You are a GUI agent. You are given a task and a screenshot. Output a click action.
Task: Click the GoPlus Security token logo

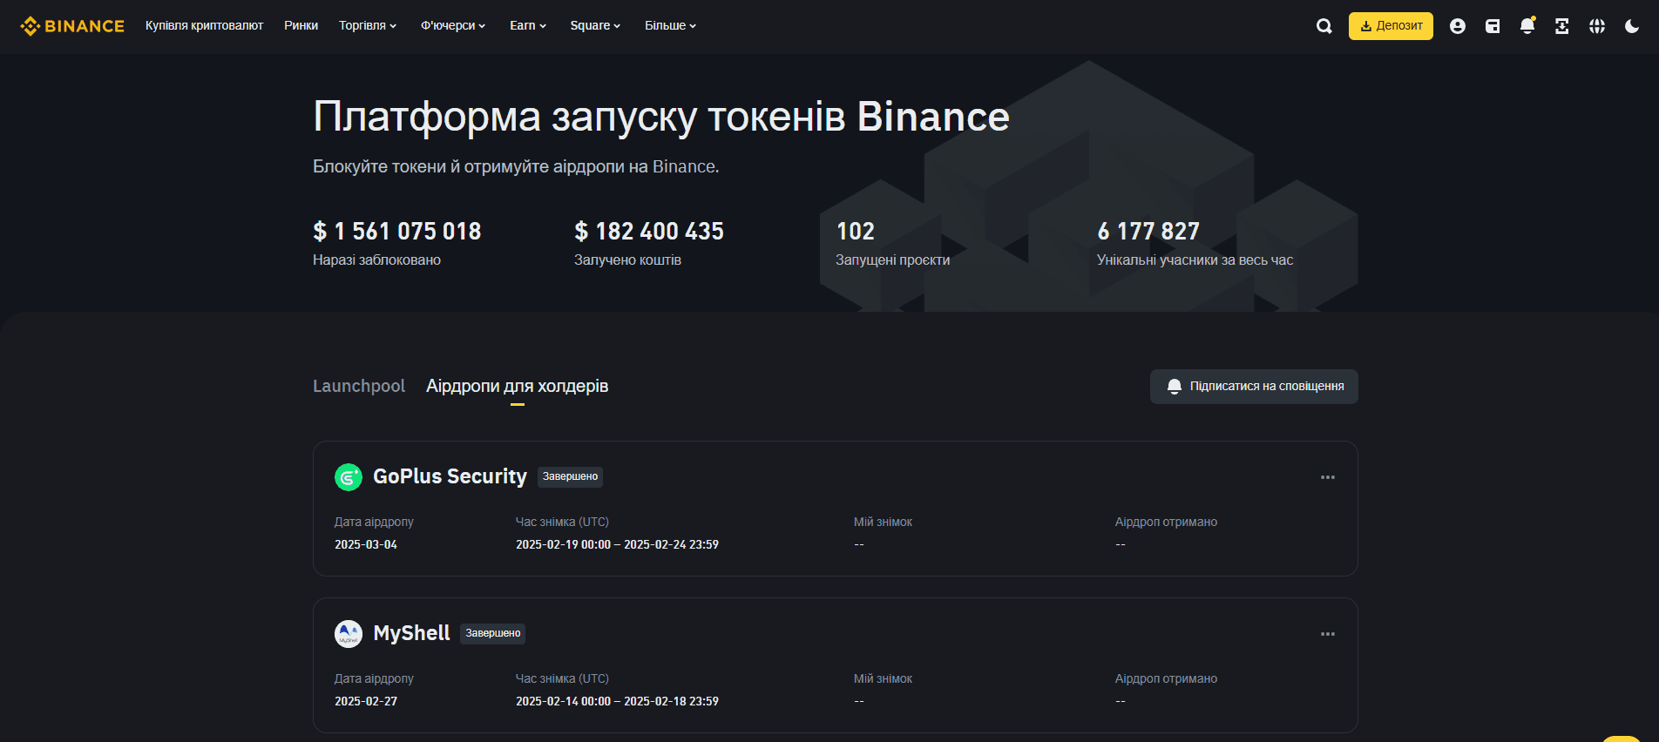[x=349, y=477]
